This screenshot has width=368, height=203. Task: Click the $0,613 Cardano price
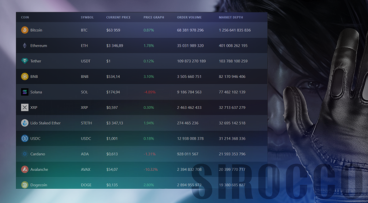(112, 154)
